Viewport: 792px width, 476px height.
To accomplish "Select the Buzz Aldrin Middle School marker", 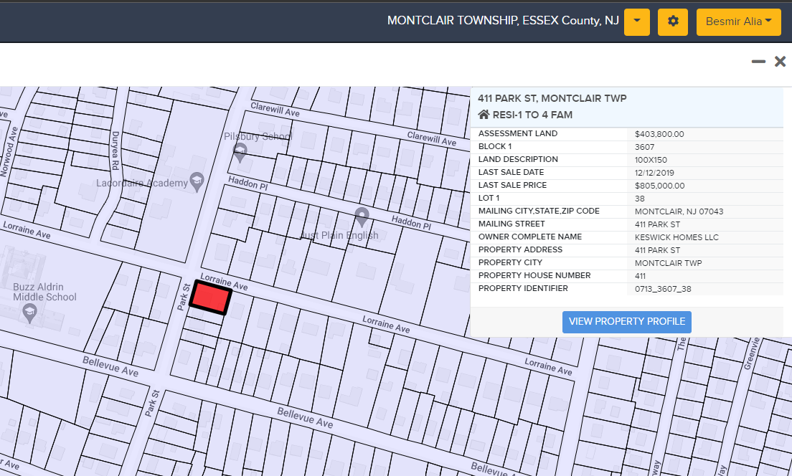I will coord(29,313).
